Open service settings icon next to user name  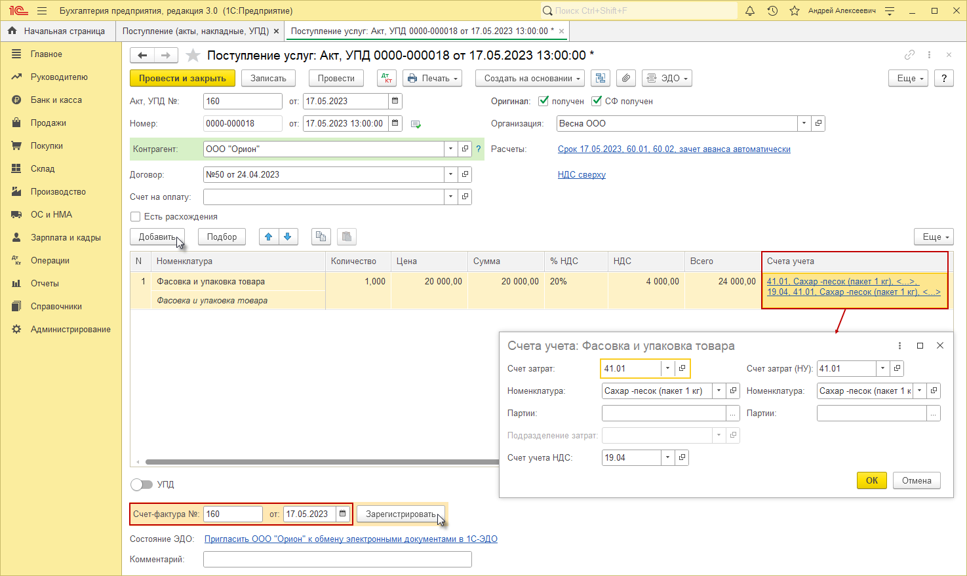890,10
